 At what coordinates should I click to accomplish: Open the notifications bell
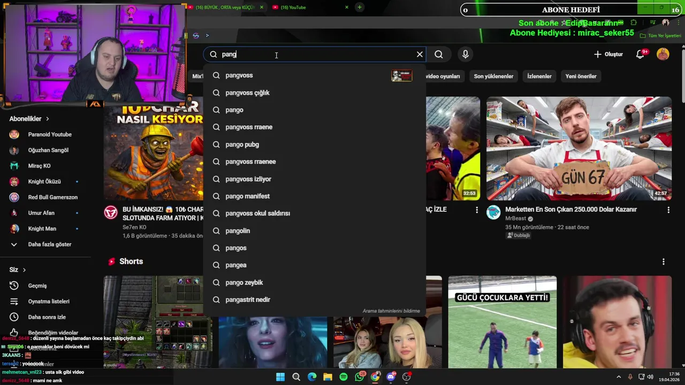(x=640, y=54)
